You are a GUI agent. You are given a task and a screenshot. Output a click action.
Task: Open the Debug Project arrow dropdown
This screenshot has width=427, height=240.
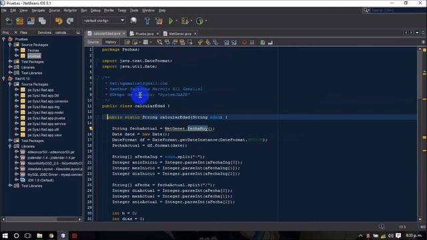coord(191,21)
